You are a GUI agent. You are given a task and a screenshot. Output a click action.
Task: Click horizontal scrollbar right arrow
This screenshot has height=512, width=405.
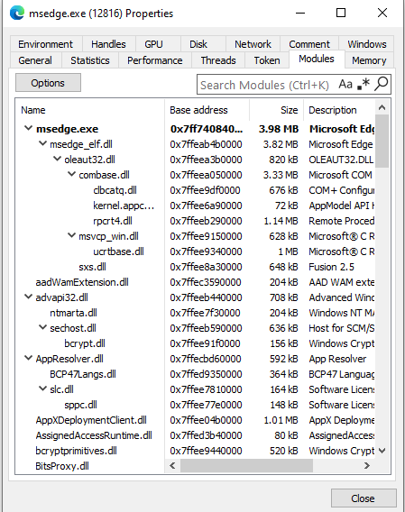click(x=367, y=465)
